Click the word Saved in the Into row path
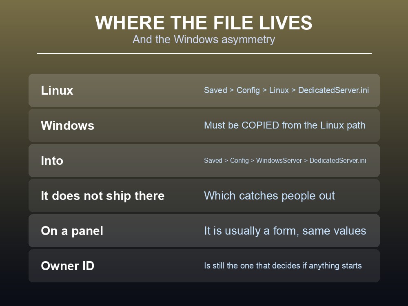 (x=213, y=160)
